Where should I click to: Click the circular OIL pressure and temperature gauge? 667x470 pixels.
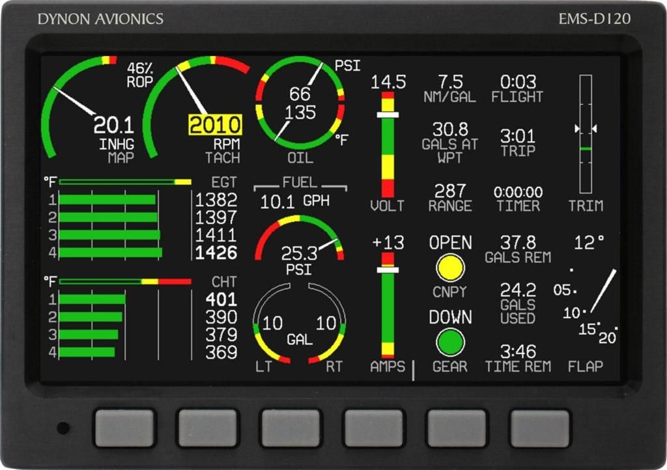[300, 103]
